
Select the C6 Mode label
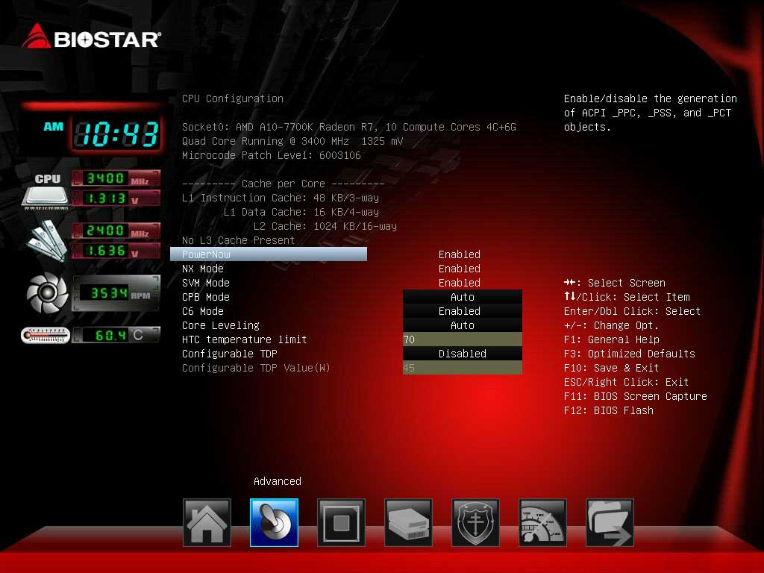(203, 311)
